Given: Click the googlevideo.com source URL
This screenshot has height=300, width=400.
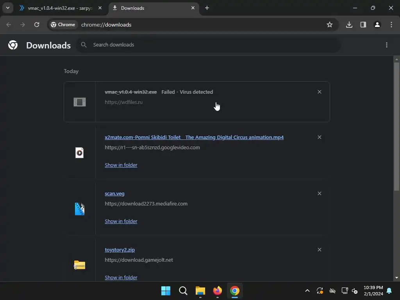Looking at the screenshot, I should point(152,147).
